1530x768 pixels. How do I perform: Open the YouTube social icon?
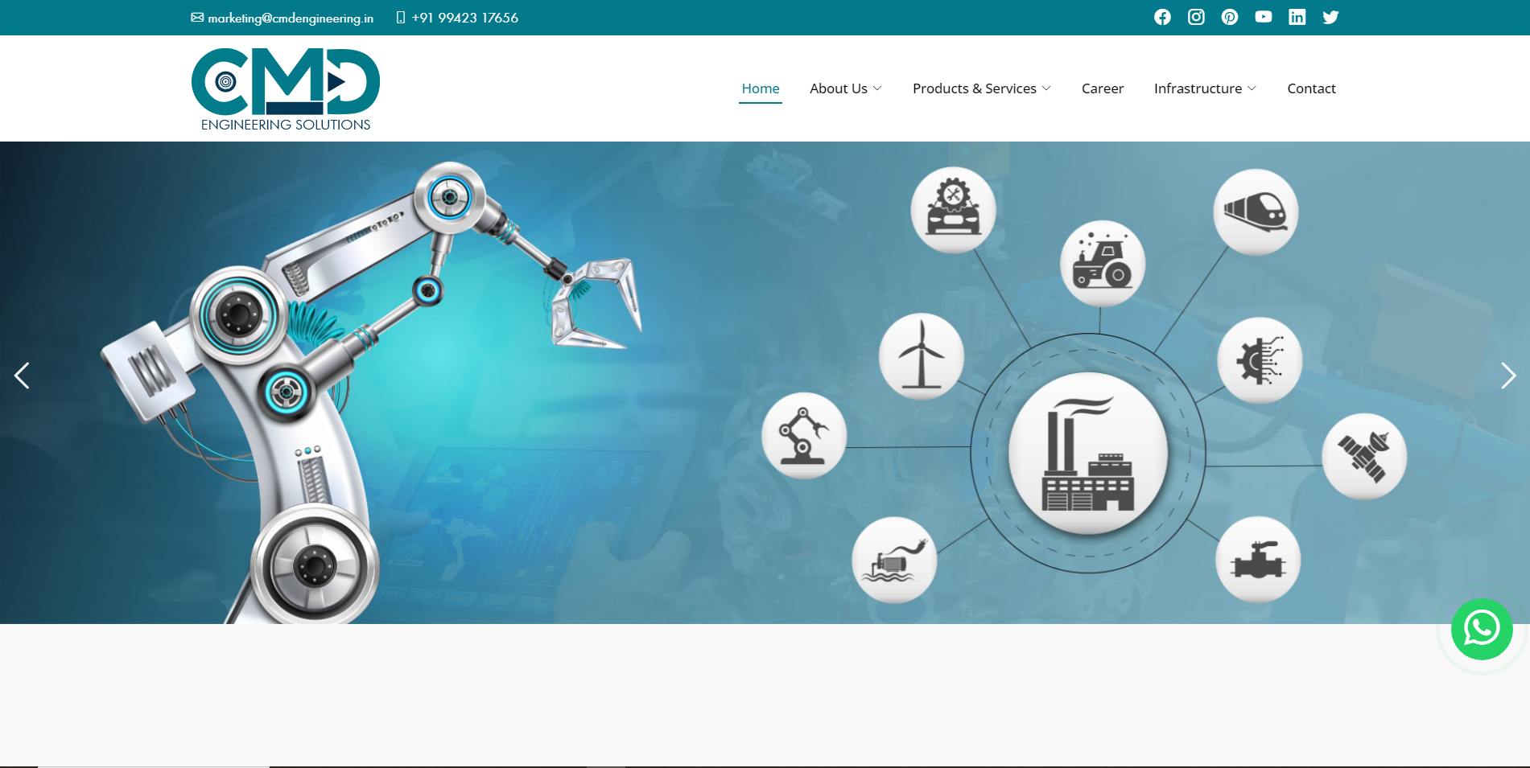click(1264, 17)
